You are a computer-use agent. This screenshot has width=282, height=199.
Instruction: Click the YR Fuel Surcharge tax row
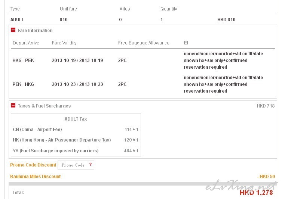(76, 150)
